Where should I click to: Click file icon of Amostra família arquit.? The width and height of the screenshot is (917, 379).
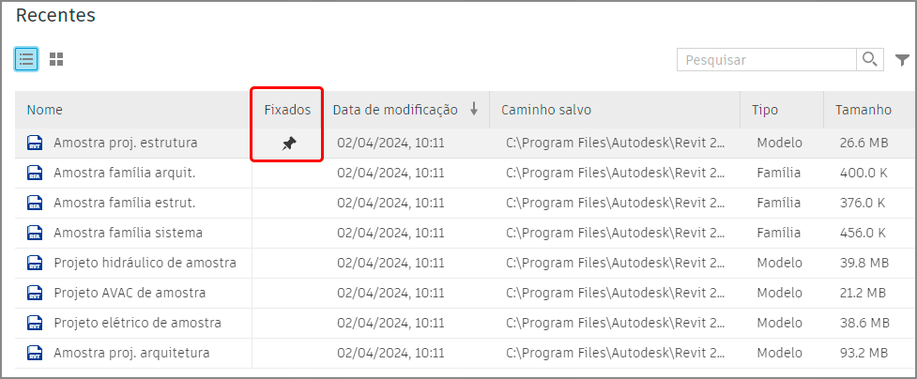(x=35, y=174)
